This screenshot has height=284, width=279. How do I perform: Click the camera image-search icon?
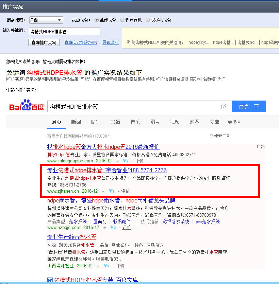(x=224, y=106)
